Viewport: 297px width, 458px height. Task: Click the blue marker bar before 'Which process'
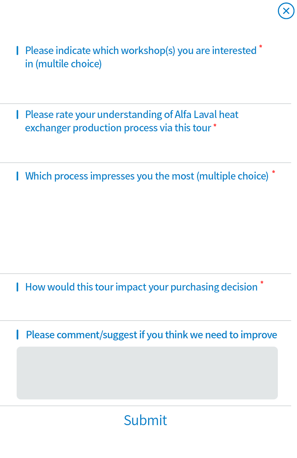click(17, 176)
